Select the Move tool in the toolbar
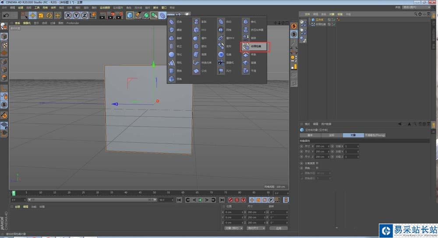Image resolution: width=438 pixels, height=238 pixels. pyautogui.click(x=32, y=15)
